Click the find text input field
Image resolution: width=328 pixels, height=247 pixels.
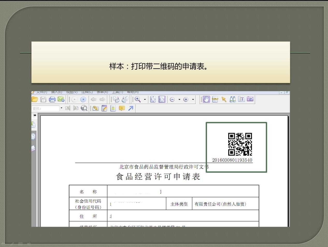coord(46,108)
